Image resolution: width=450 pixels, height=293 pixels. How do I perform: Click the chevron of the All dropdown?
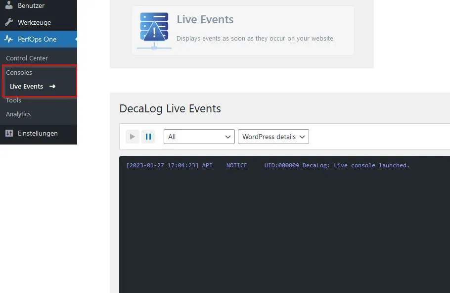coord(228,137)
